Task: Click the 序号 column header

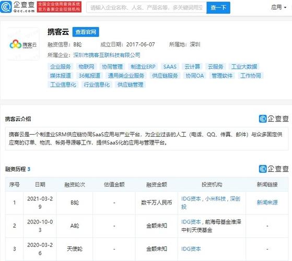Action: coord(14,185)
